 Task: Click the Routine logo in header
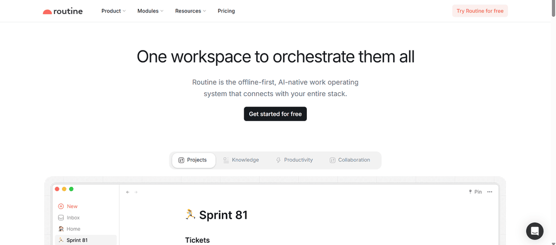63,11
